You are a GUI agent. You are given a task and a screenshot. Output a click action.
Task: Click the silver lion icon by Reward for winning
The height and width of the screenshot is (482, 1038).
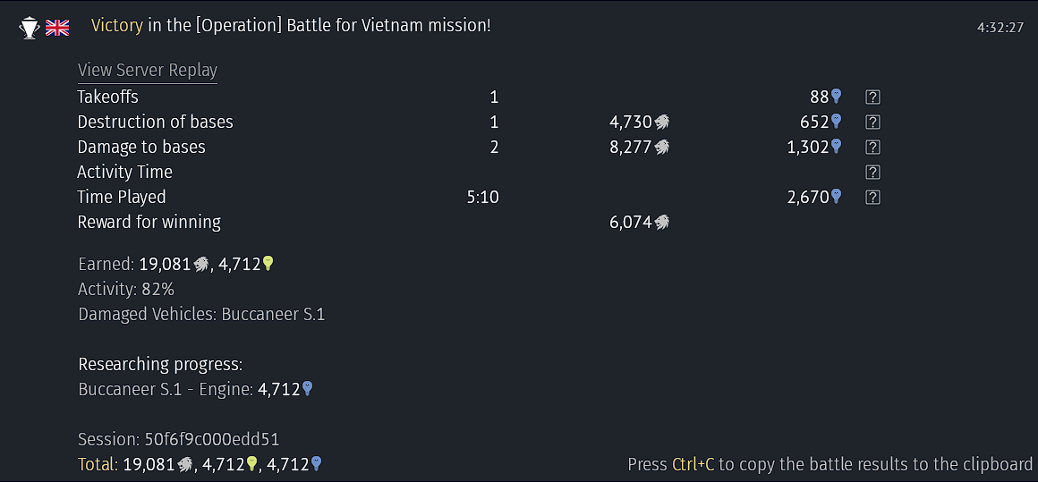pyautogui.click(x=662, y=223)
